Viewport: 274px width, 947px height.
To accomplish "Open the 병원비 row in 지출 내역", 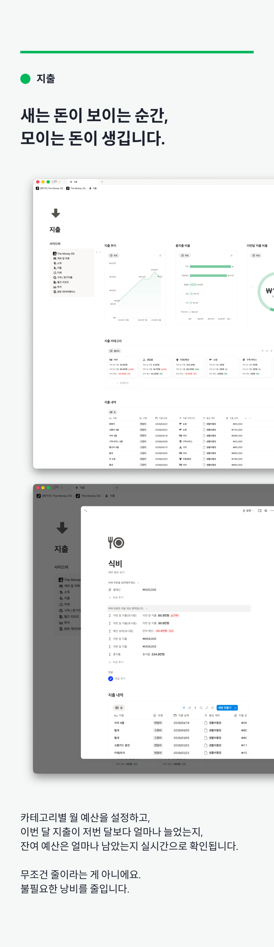I will (x=112, y=424).
